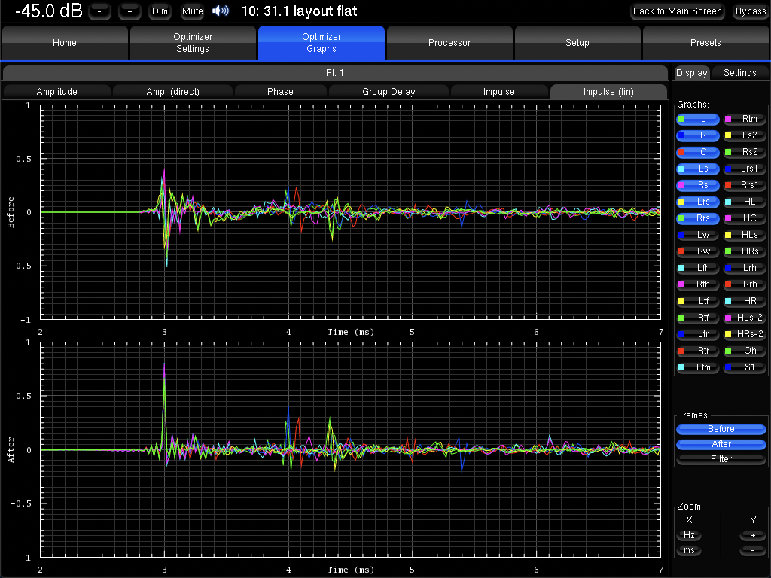
Task: Increase volume with the plus button
Action: coord(130,11)
